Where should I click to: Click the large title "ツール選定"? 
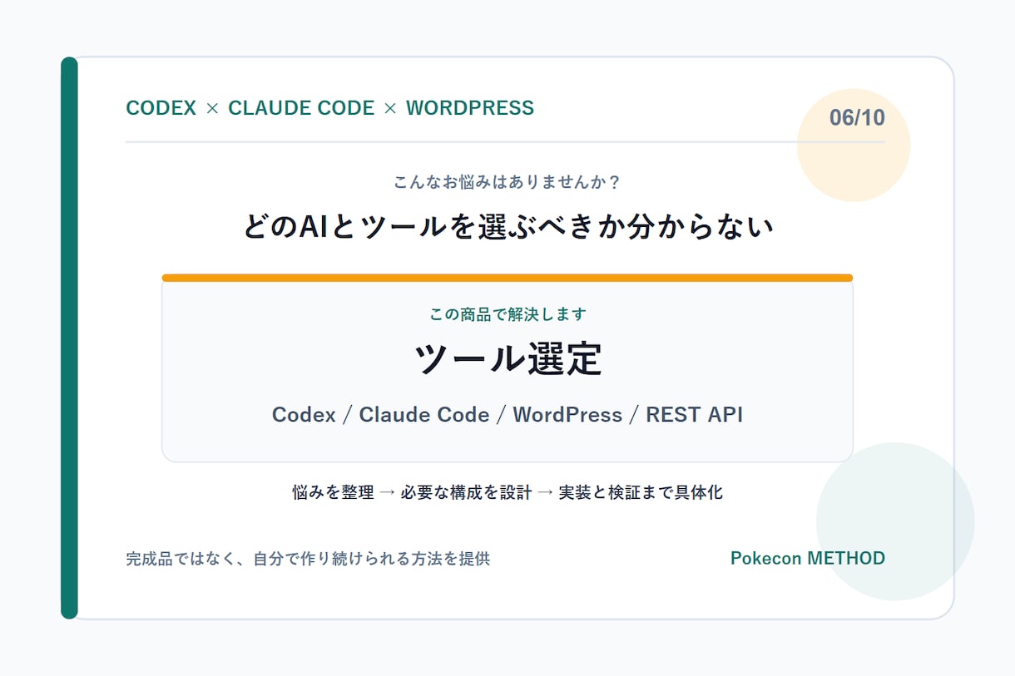click(507, 359)
